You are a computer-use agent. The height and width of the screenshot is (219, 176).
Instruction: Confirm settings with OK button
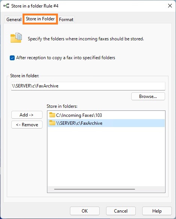tap(85, 211)
